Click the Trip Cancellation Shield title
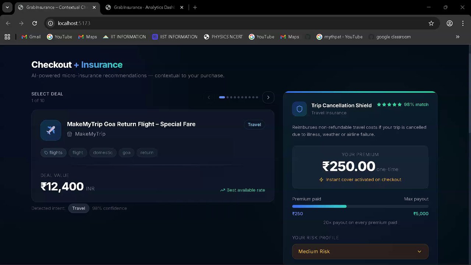 coord(341,105)
